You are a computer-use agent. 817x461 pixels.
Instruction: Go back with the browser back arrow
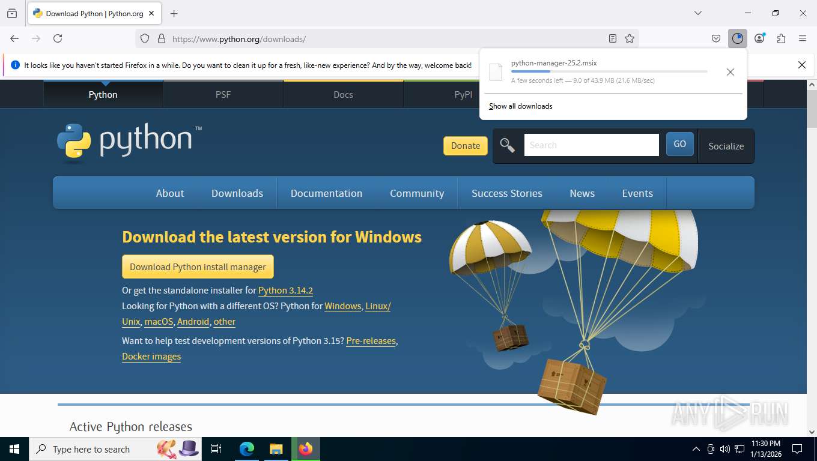[x=14, y=38]
